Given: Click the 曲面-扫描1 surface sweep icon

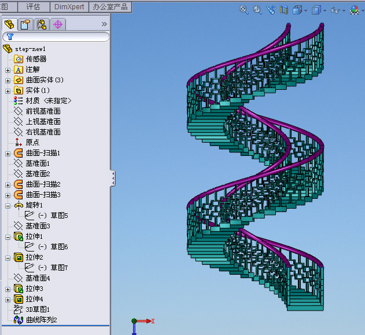Looking at the screenshot, I should (x=18, y=153).
